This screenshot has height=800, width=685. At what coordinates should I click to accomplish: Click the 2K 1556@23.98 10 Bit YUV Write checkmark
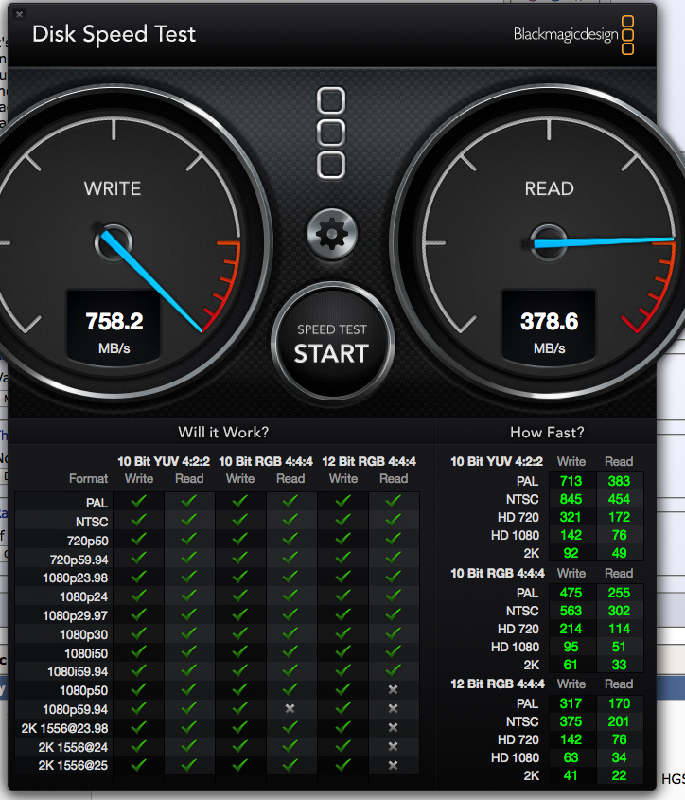pos(139,727)
